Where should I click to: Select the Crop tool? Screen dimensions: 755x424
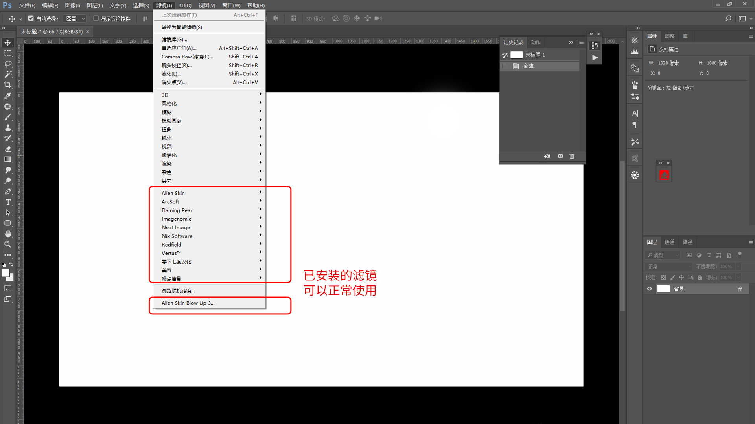(7, 85)
